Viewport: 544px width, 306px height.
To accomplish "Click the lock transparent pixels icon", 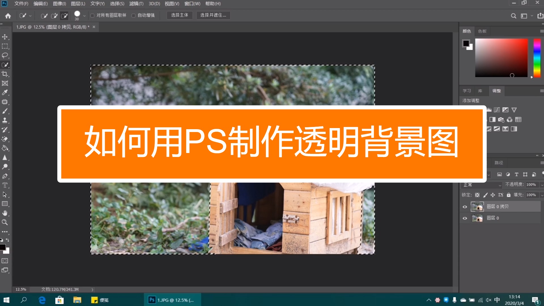I will click(x=477, y=195).
